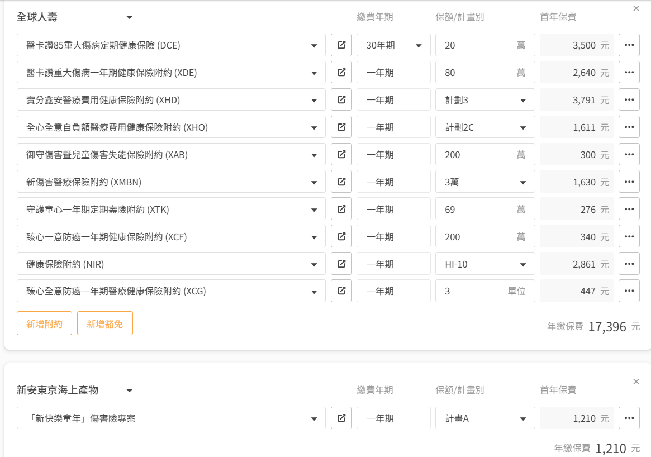Expand the 新安東京海上產物 company dropdown
This screenshot has width=651, height=457.
pyautogui.click(x=75, y=390)
